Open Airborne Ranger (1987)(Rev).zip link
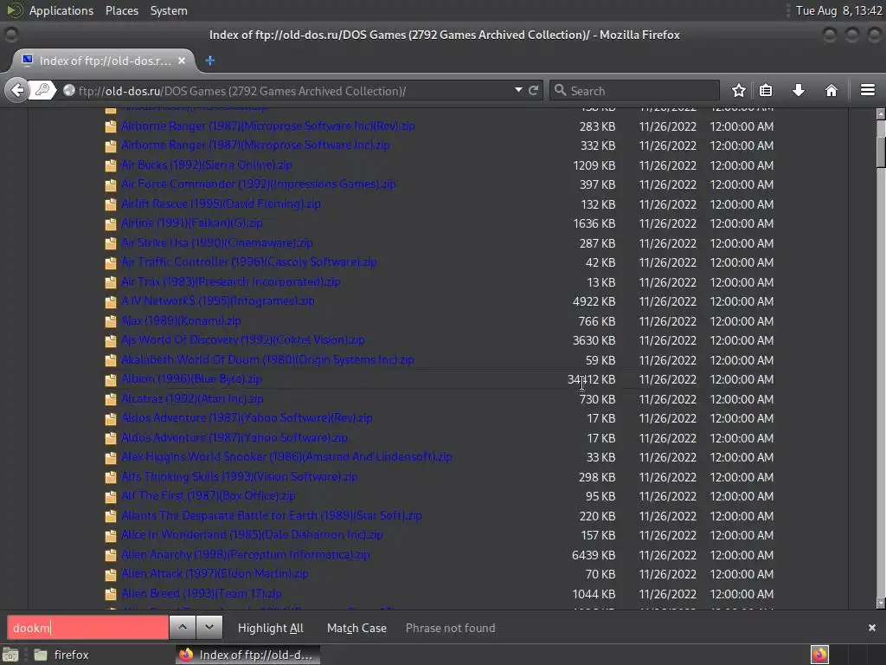The height and width of the screenshot is (665, 886). click(x=268, y=126)
